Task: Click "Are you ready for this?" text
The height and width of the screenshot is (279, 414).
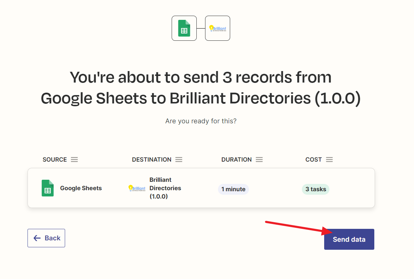Action: [x=201, y=121]
